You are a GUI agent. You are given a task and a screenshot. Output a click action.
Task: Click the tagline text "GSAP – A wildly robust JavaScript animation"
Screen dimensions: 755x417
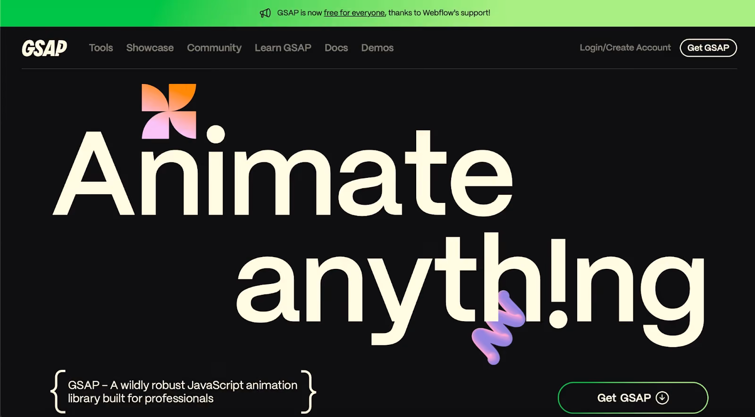[183, 385]
